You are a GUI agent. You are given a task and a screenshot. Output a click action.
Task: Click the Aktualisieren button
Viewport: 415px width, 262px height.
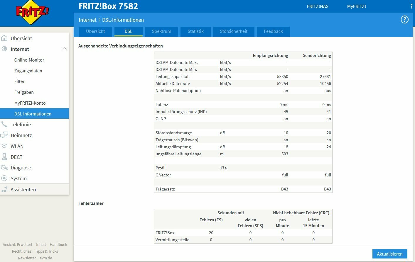pos(390,254)
